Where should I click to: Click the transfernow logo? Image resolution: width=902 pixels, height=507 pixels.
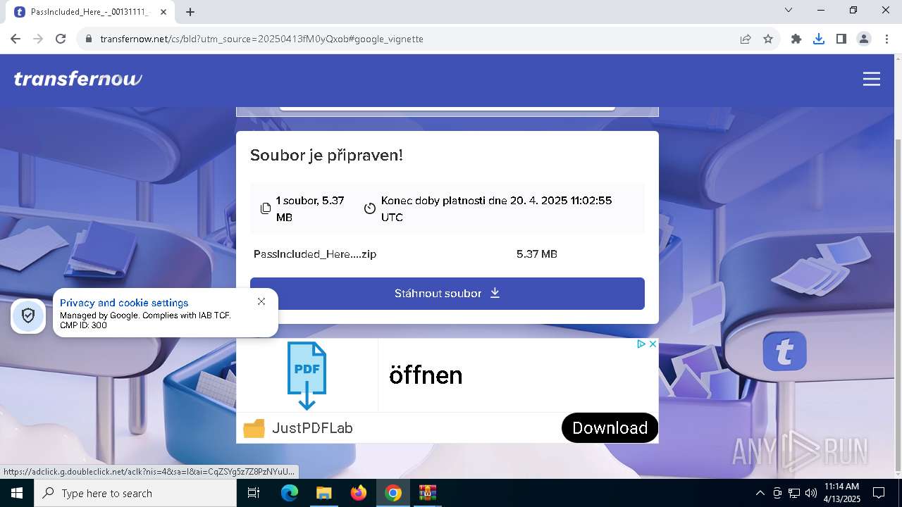coord(78,79)
